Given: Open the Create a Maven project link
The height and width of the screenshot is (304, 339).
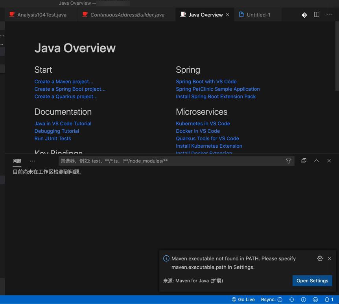Looking at the screenshot, I should (64, 81).
